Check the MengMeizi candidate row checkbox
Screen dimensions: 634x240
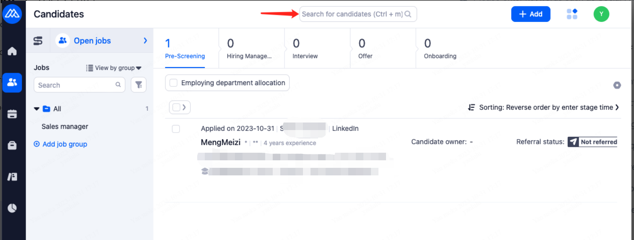click(x=176, y=129)
